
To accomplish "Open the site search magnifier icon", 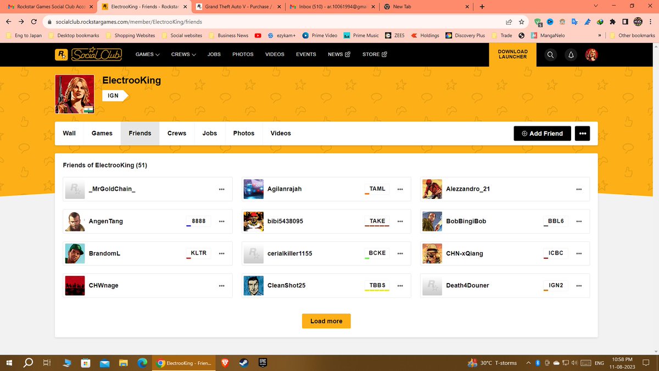I will (x=551, y=54).
